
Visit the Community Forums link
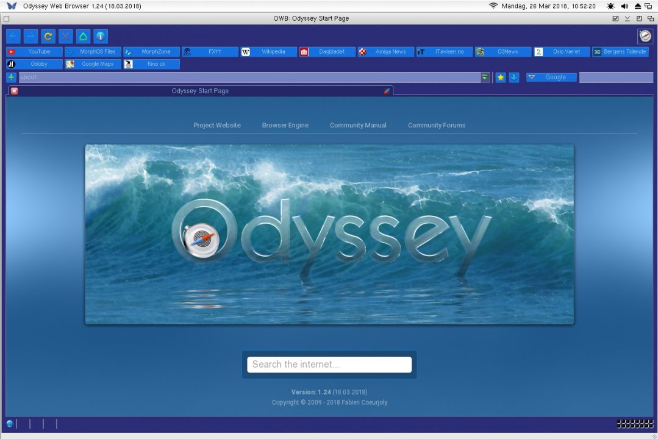click(x=437, y=125)
